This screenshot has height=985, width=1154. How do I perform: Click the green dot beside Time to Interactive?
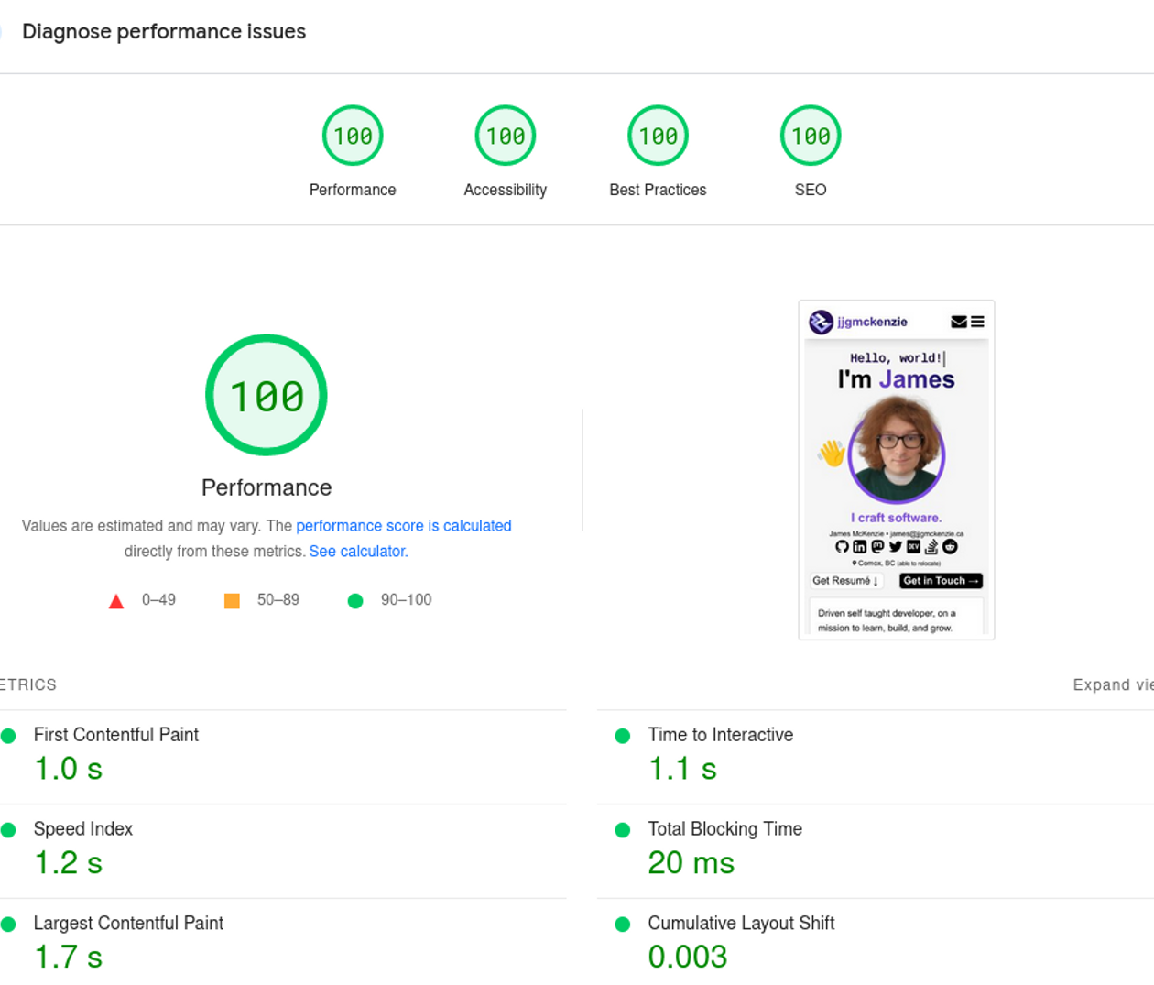coord(623,736)
